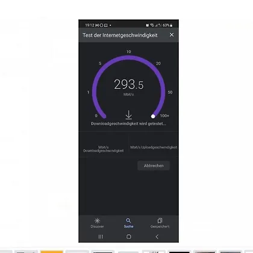The width and height of the screenshot is (253, 253).
Task: Click the download arrow icon under gauge
Action: pyautogui.click(x=129, y=115)
